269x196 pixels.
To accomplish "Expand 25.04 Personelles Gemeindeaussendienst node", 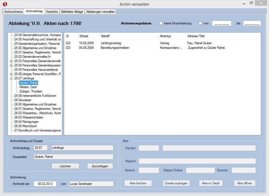I will pyautogui.click(x=11, y=65).
